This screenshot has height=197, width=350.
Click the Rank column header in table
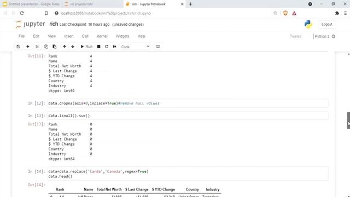(60, 189)
